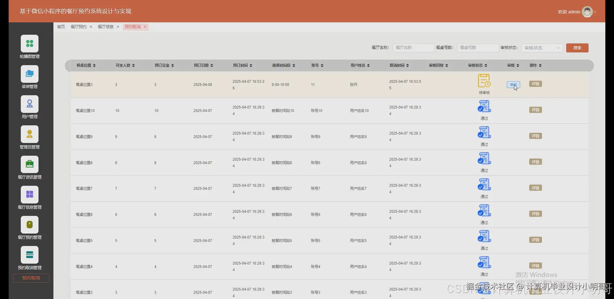
Task: Click the 账号5 cell
Action: pyautogui.click(x=315, y=241)
